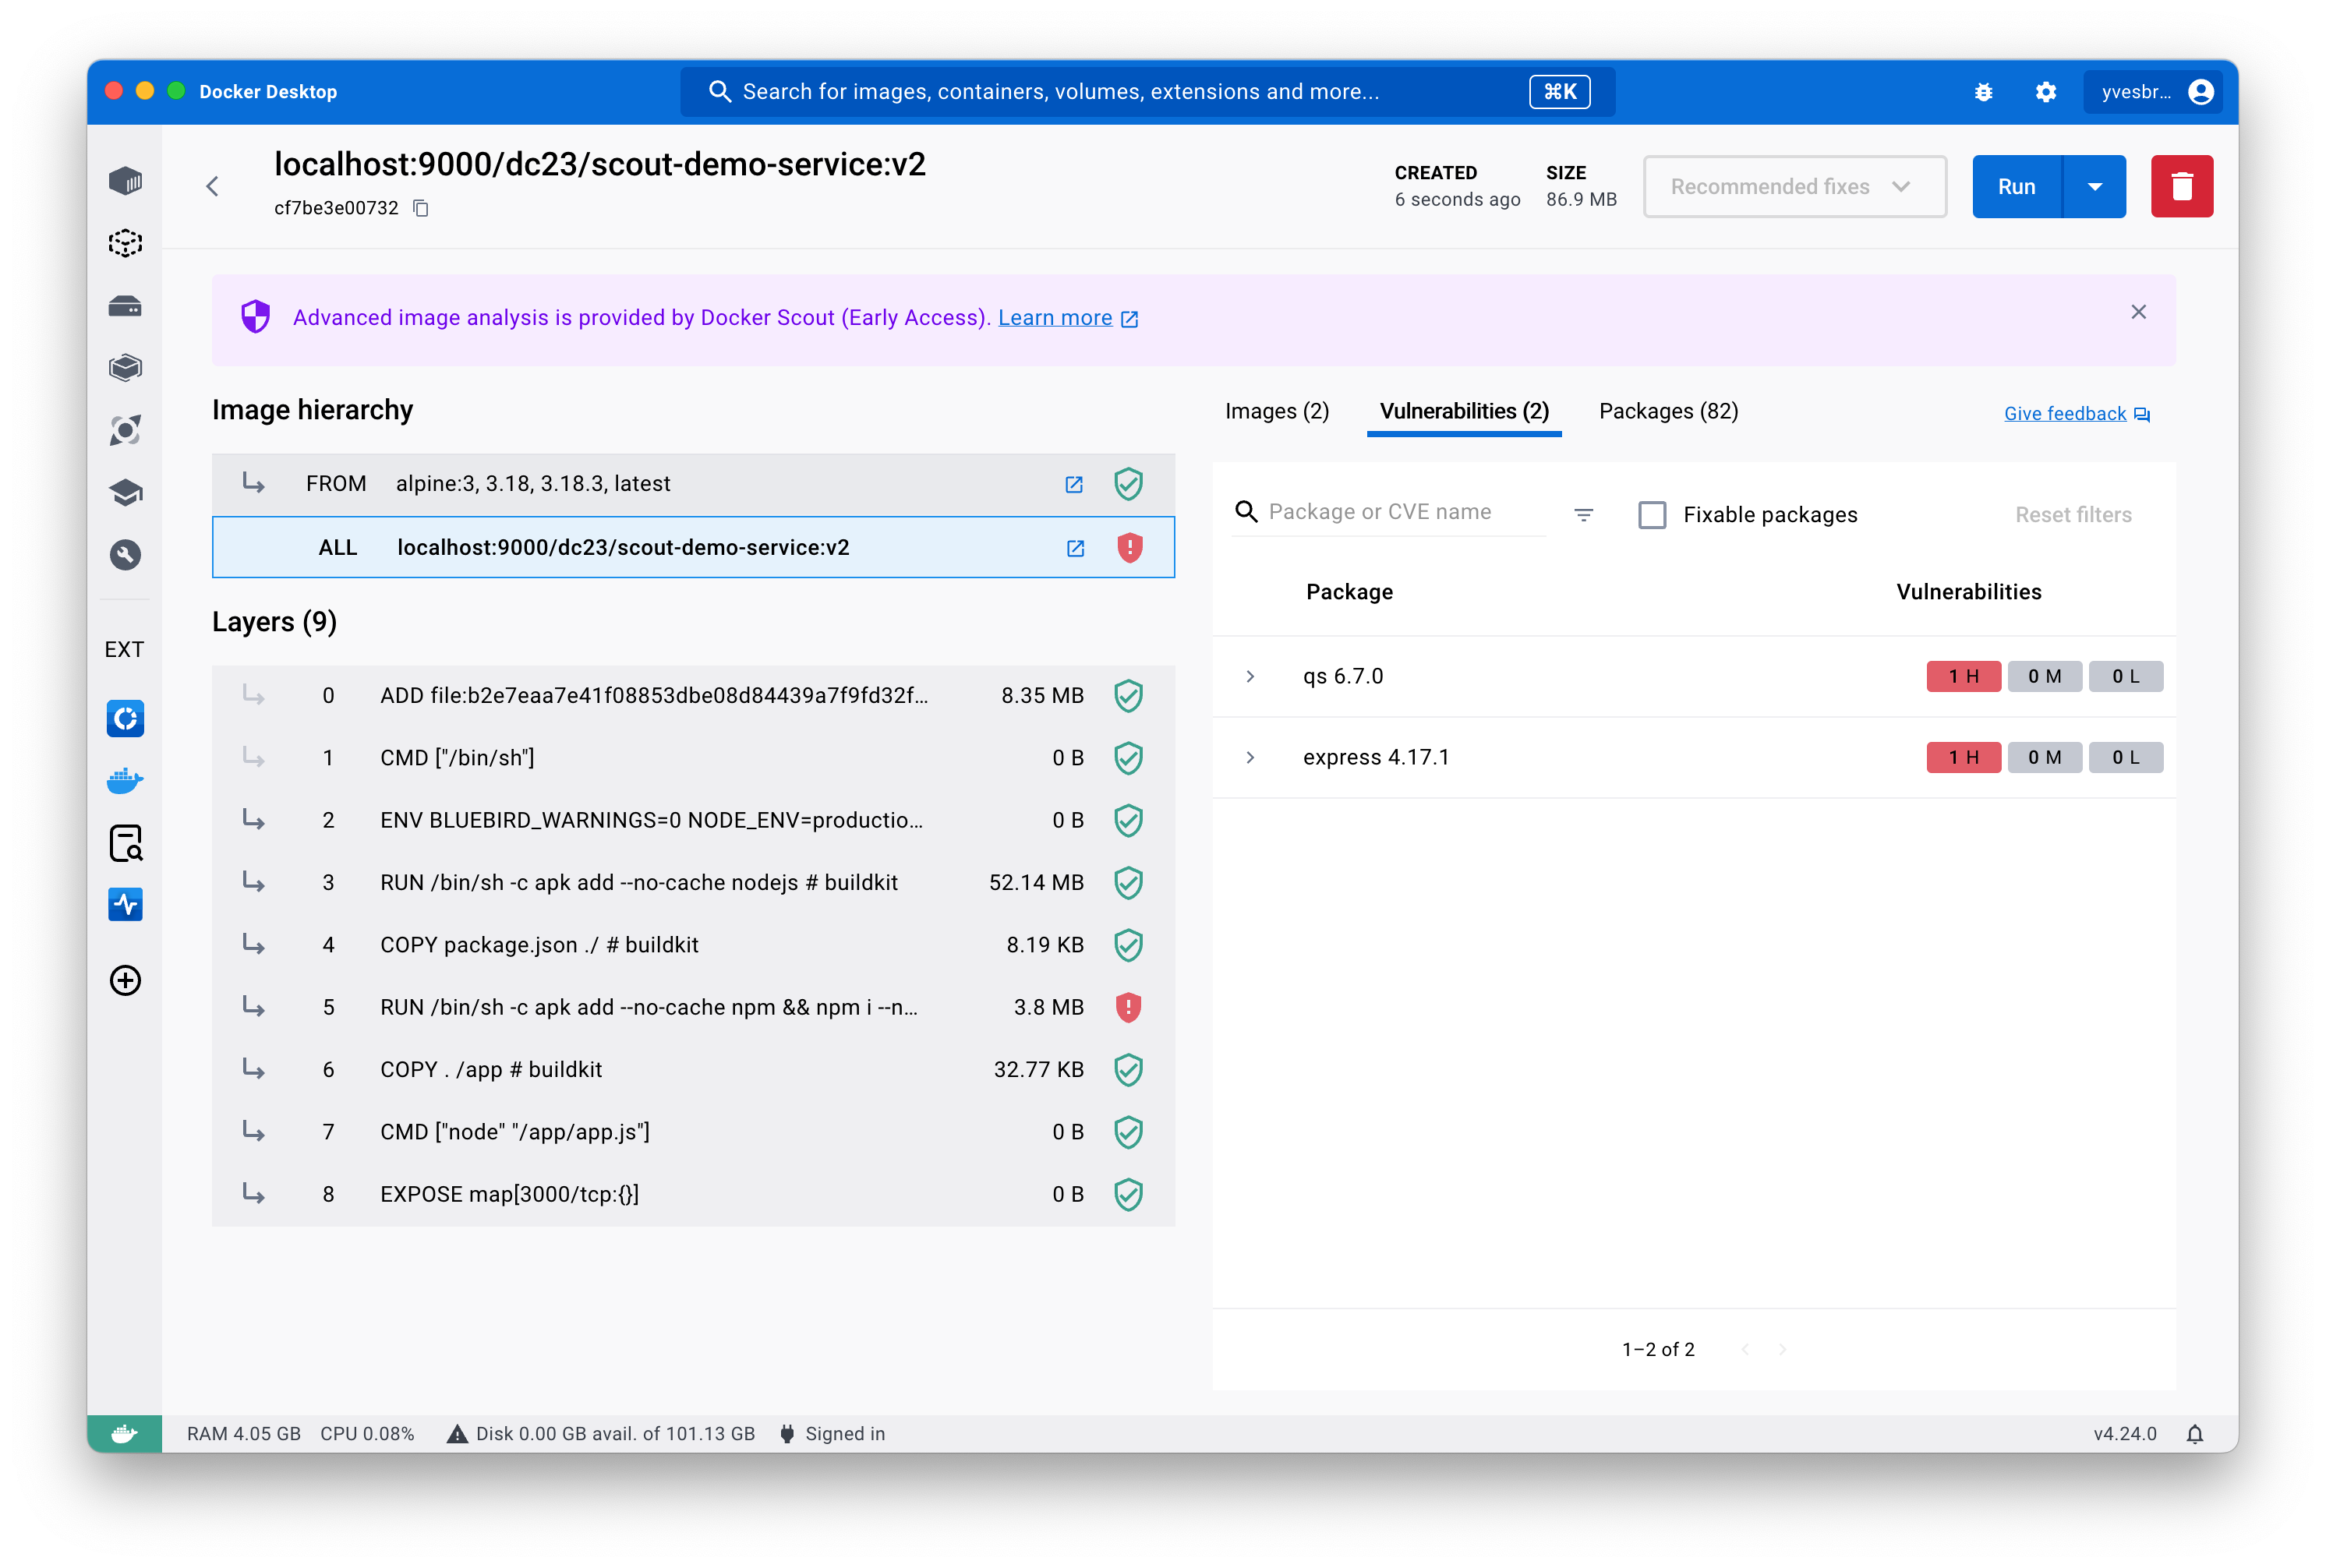2326x1568 pixels.
Task: Click the bug troubleshoot icon in title bar
Action: [x=1983, y=92]
